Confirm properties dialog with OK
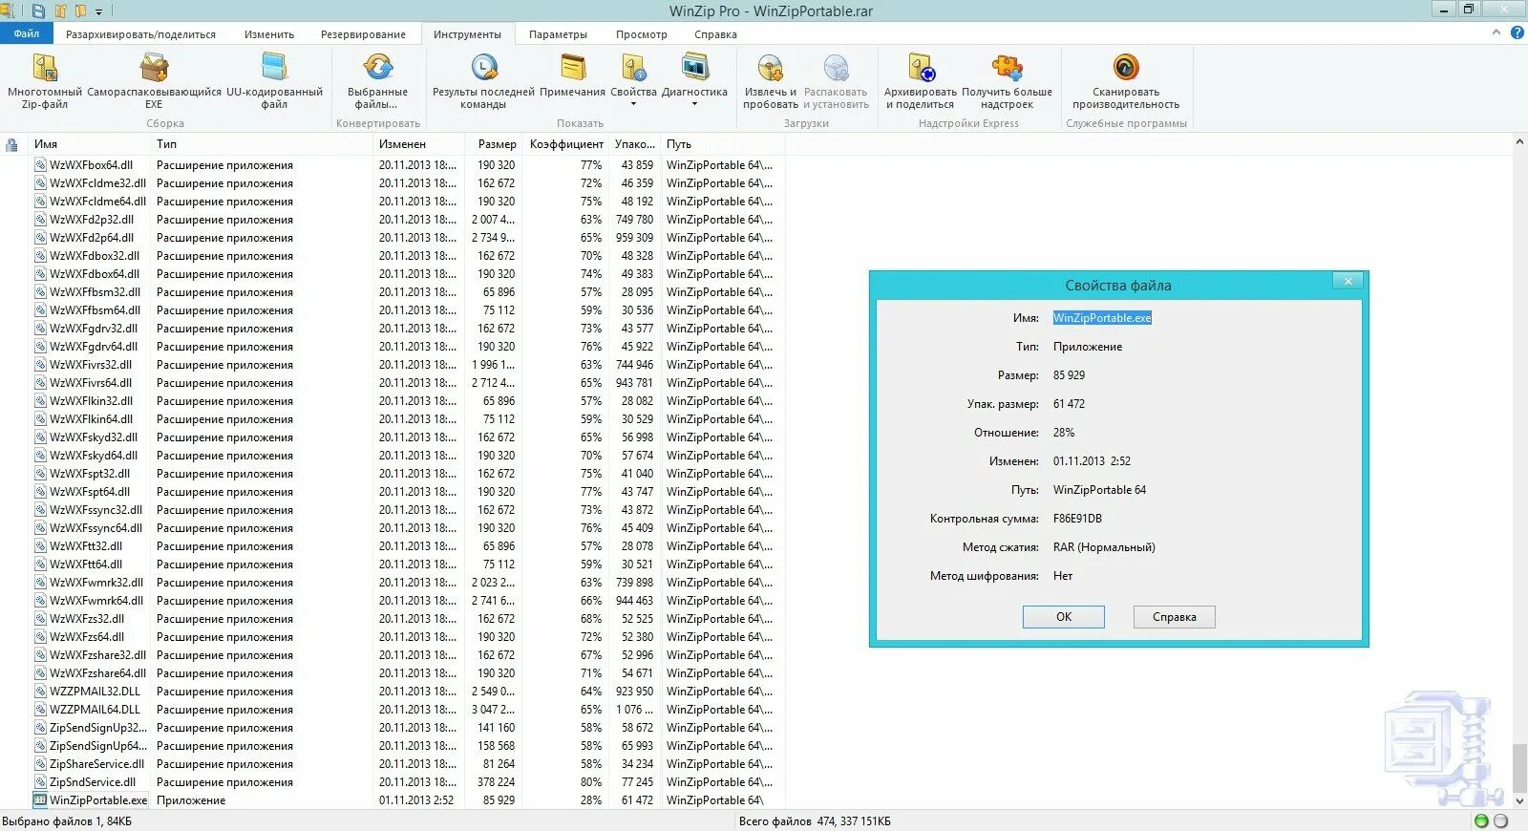This screenshot has width=1528, height=831. click(1064, 617)
